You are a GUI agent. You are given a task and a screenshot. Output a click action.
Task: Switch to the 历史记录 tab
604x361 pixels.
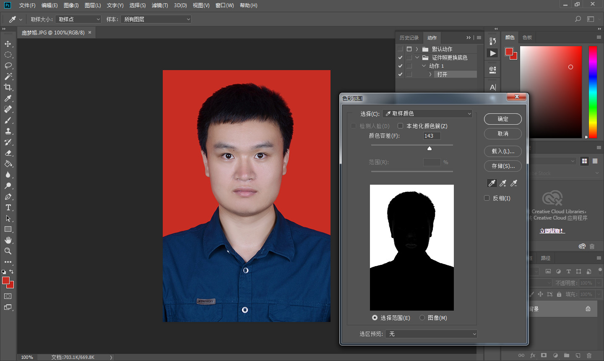pyautogui.click(x=409, y=38)
